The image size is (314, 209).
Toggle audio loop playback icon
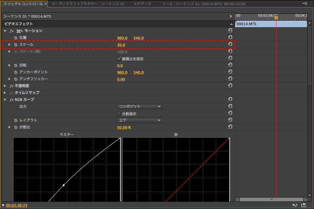click(x=295, y=205)
